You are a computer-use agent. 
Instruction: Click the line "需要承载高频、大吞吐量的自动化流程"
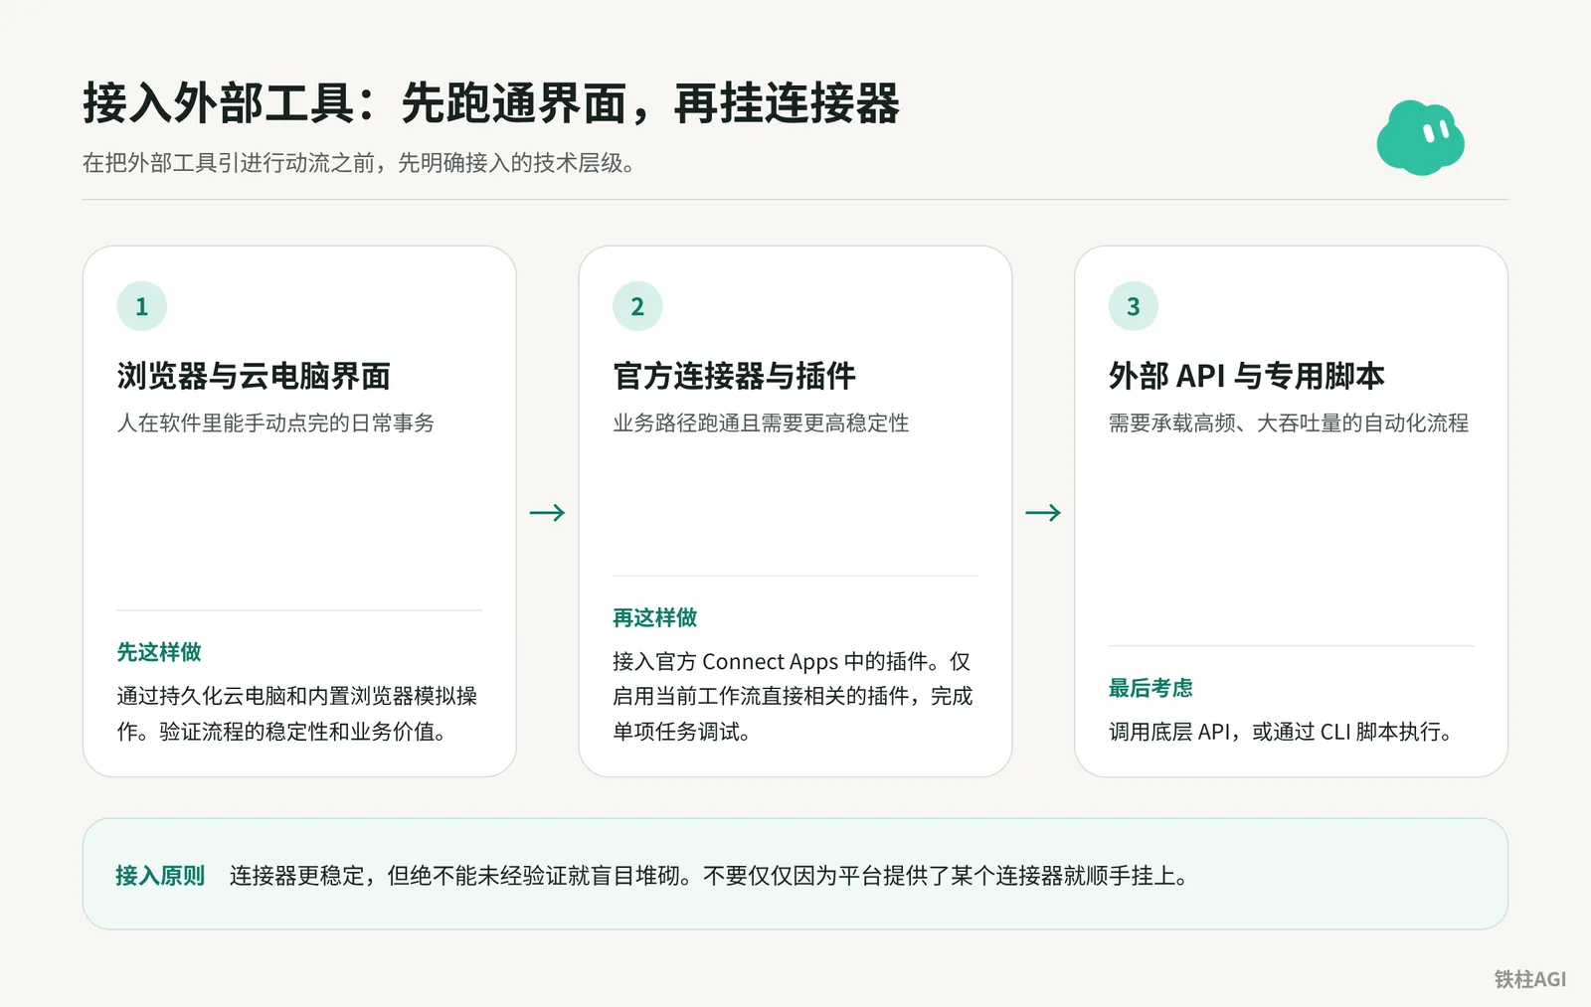point(1289,422)
